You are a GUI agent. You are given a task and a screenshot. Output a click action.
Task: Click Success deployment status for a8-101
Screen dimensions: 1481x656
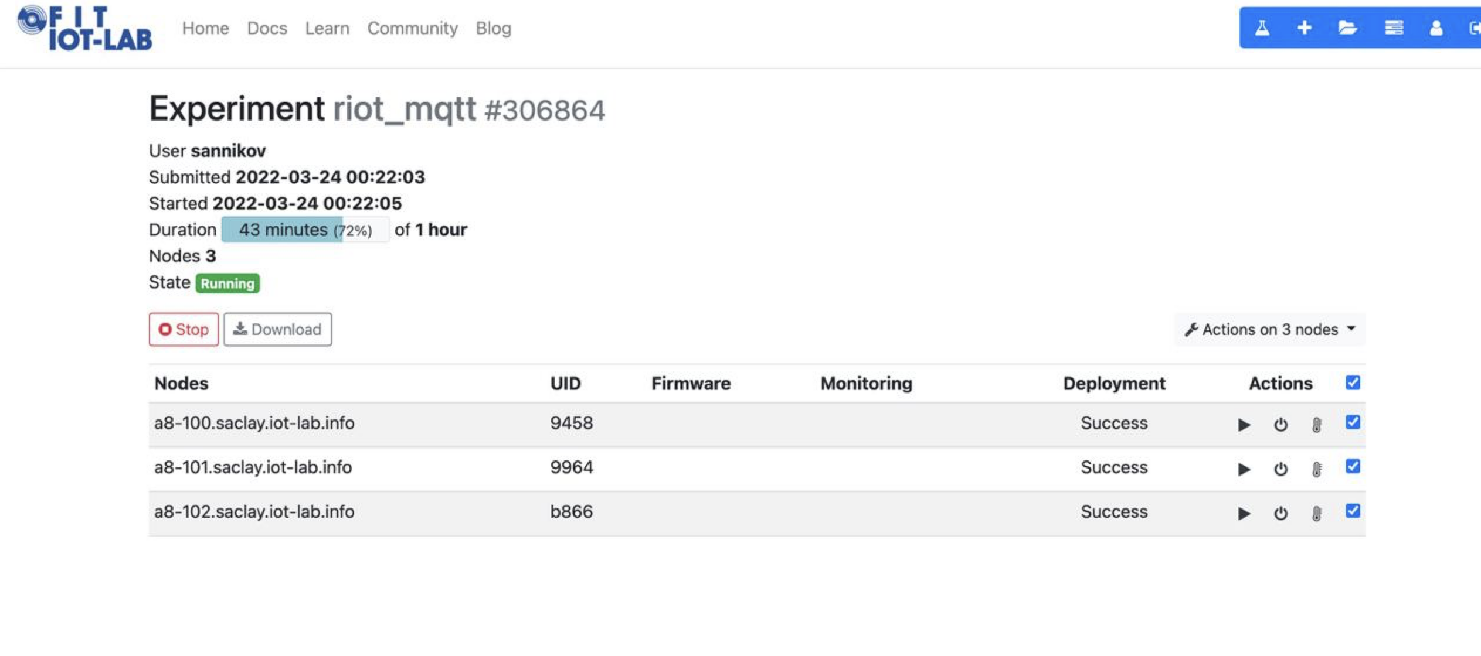pos(1114,467)
